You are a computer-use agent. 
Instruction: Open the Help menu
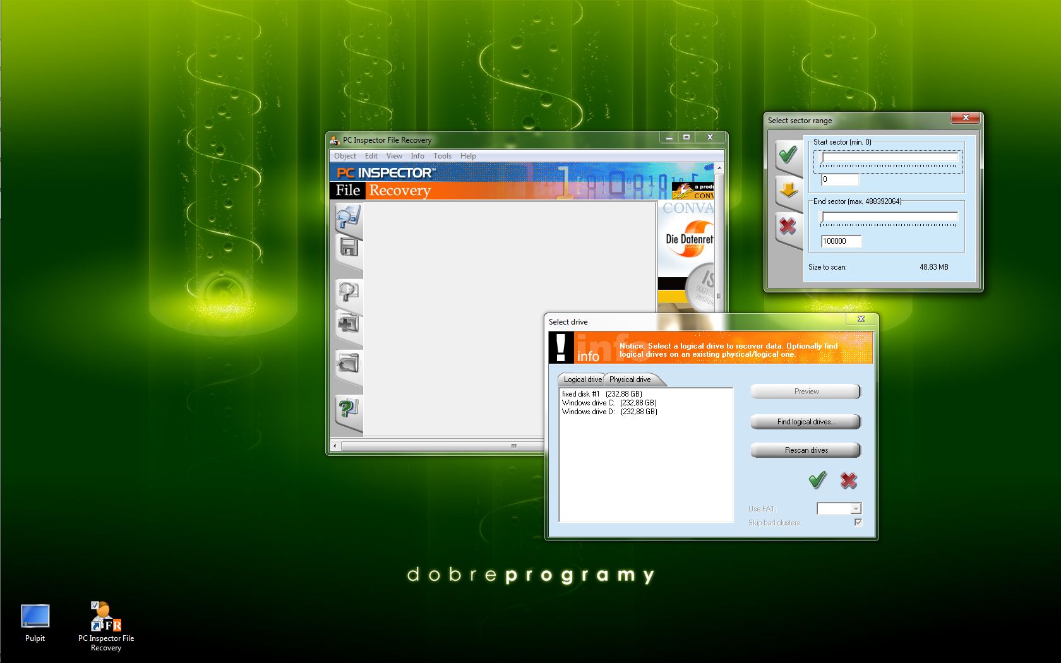click(x=468, y=156)
